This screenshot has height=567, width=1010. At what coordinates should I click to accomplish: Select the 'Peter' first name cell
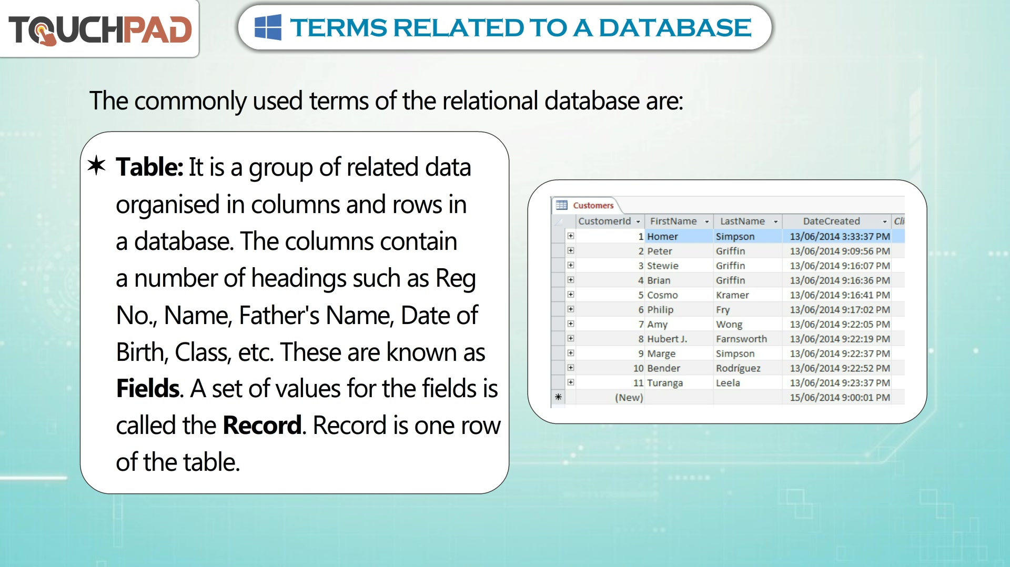[679, 251]
